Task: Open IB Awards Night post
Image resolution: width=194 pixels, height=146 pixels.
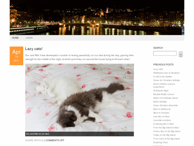Action: click(161, 91)
